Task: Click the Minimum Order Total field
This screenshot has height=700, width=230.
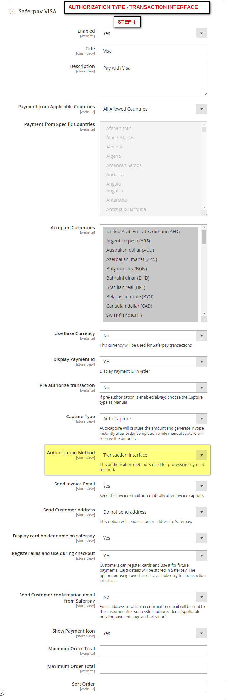Action: click(x=153, y=651)
